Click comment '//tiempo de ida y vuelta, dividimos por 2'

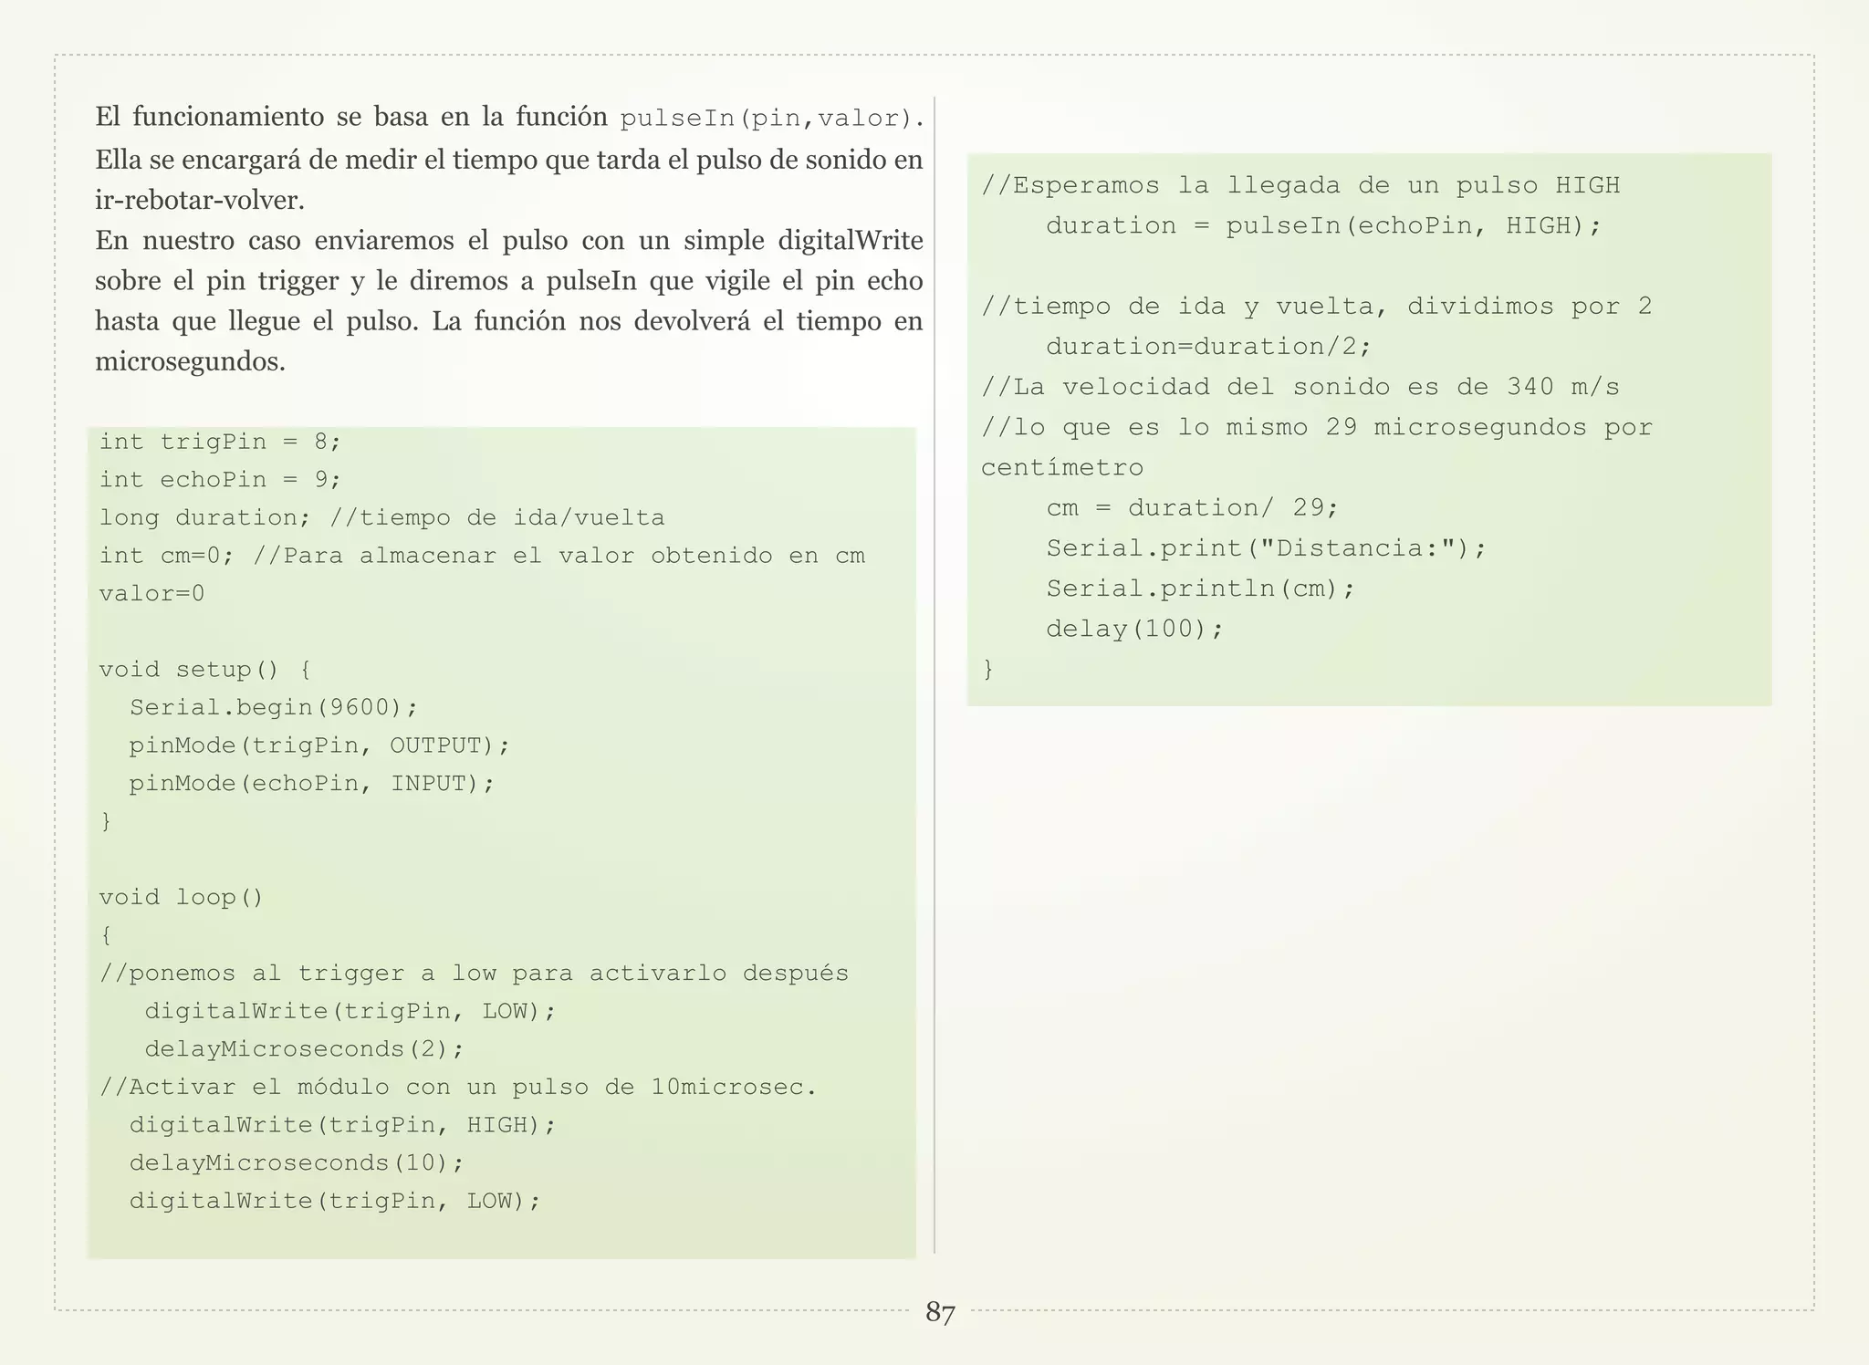[1317, 307]
